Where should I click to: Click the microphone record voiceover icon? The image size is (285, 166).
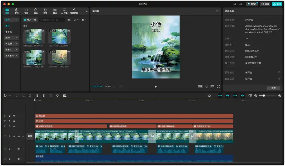pyautogui.click(x=209, y=96)
